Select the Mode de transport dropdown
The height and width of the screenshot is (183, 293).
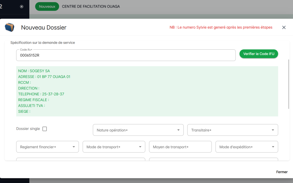[x=114, y=147]
